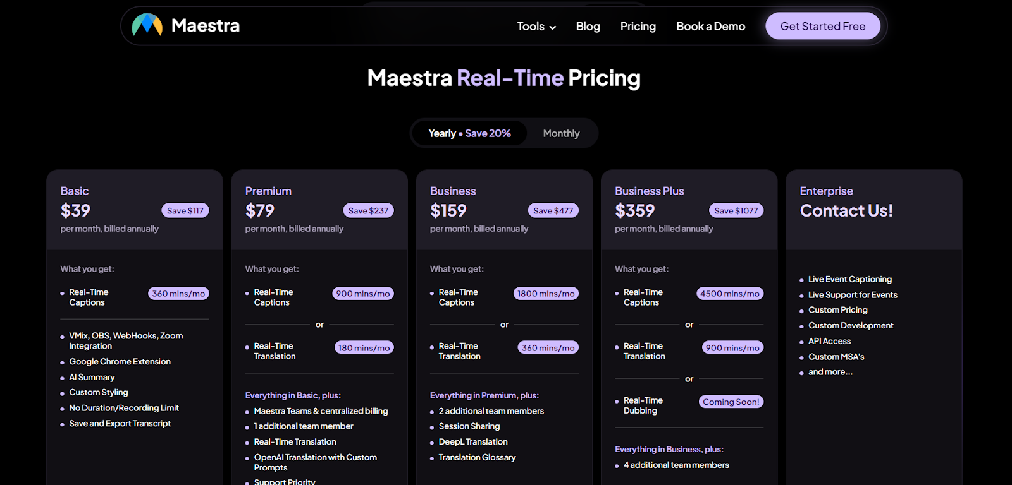Click the Save $117 badge
This screenshot has height=485, width=1012.
pos(185,210)
